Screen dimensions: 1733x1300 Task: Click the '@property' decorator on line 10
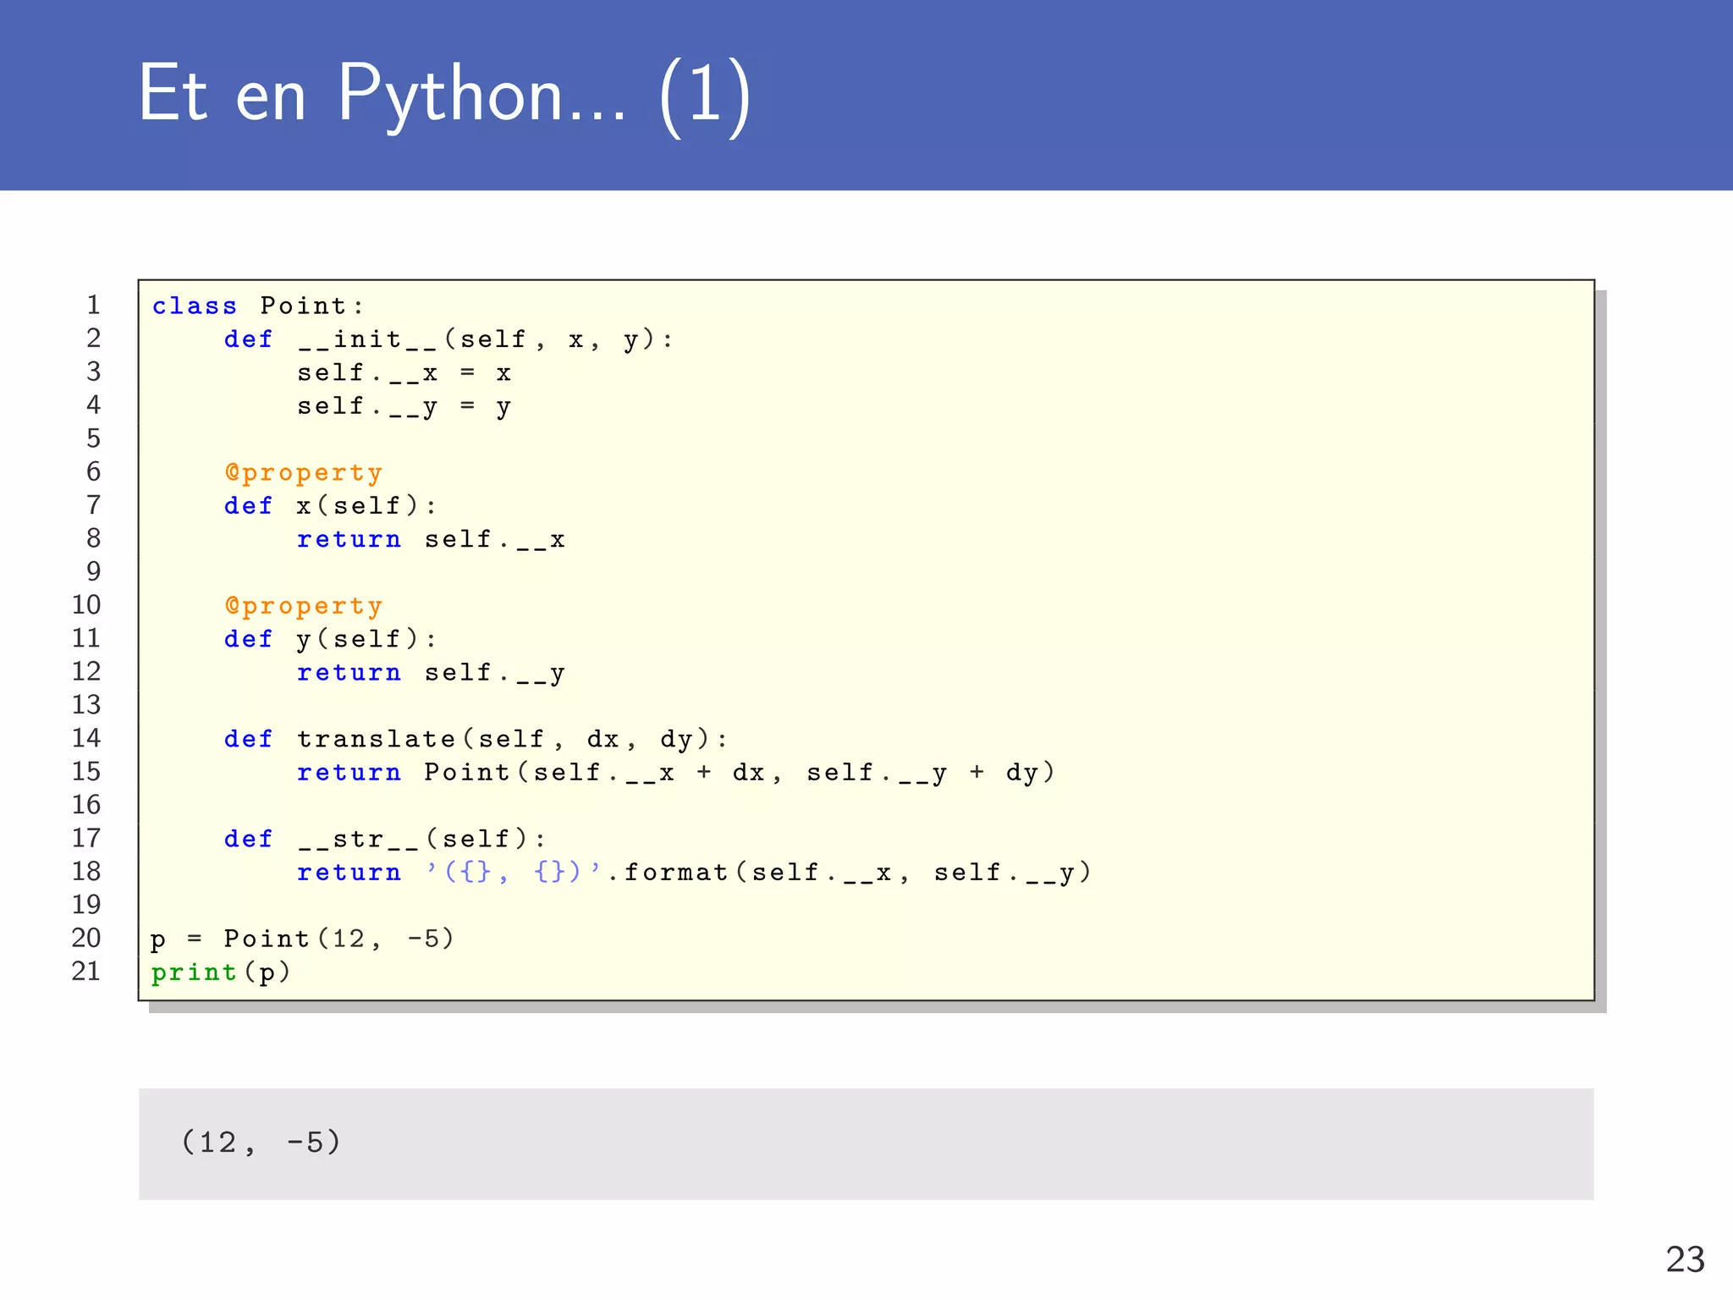pyautogui.click(x=304, y=606)
